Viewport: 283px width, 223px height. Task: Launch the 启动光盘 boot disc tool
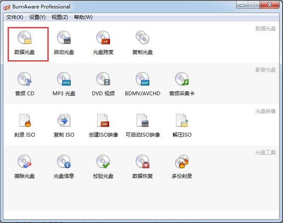pos(64,43)
